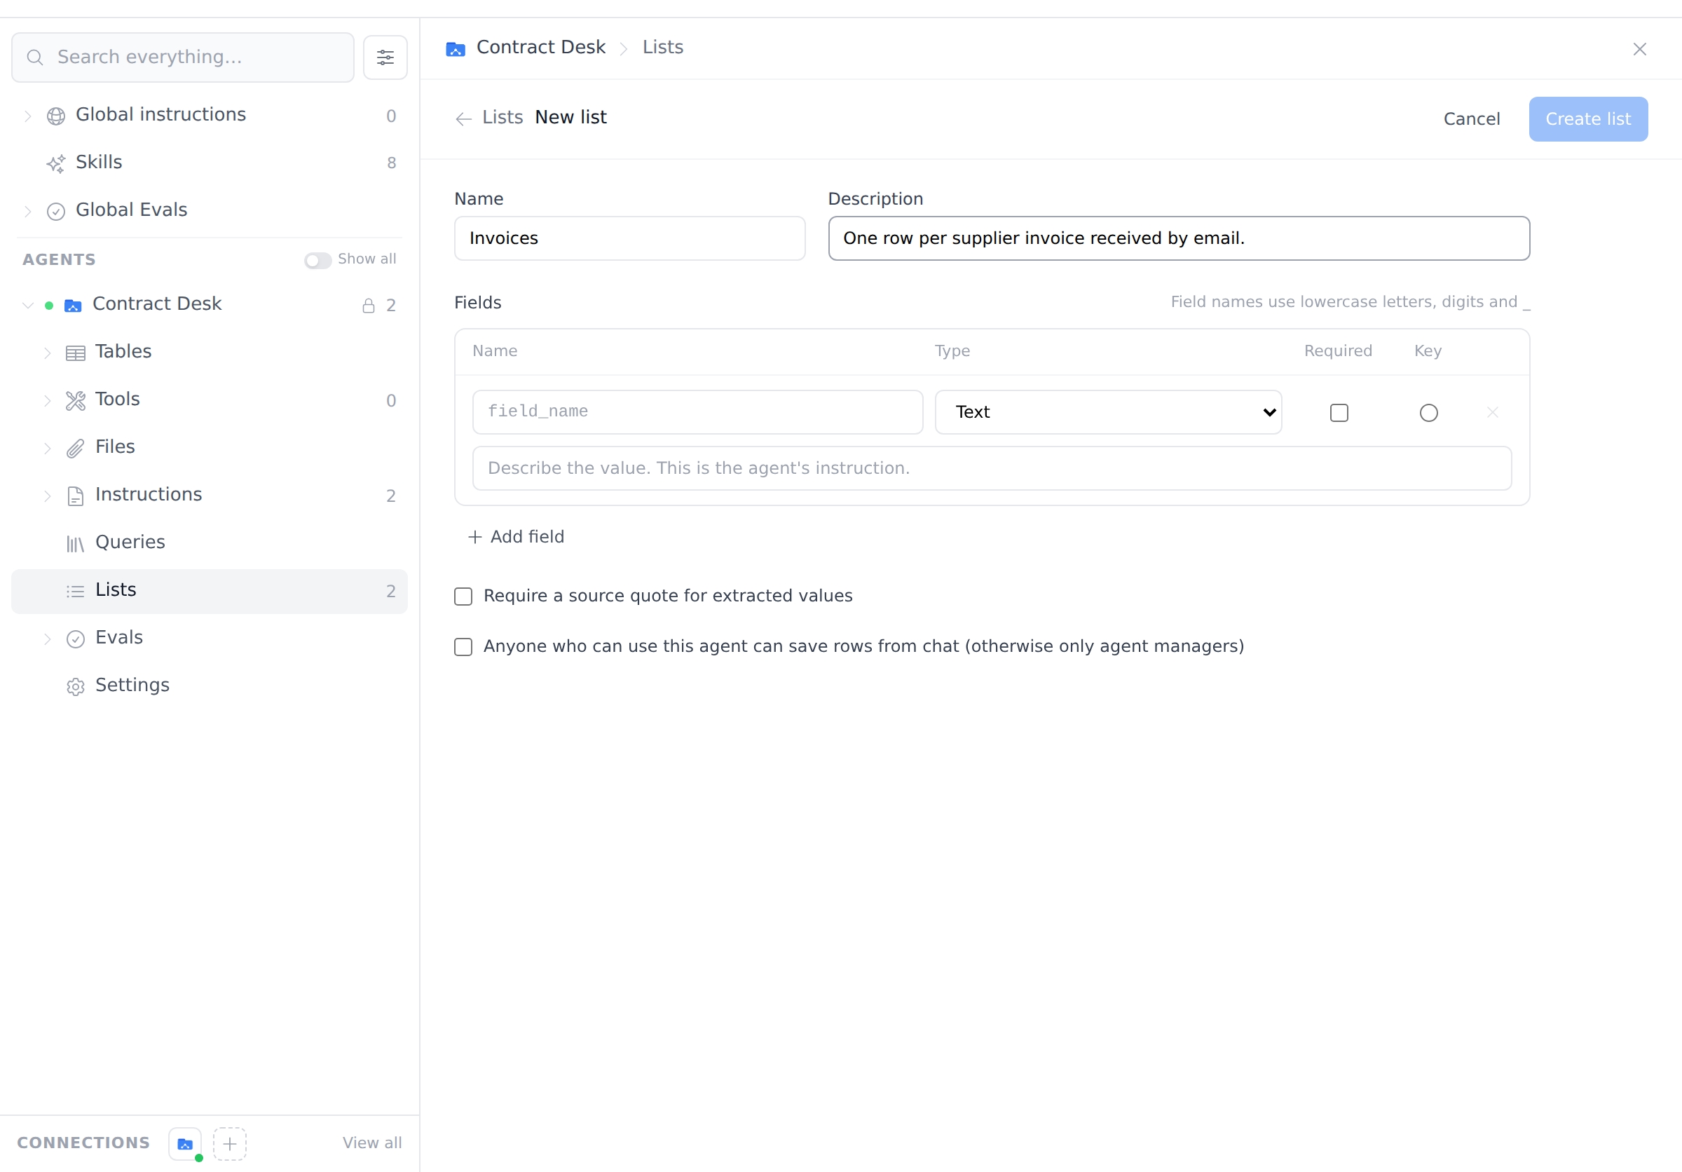Click the Instructions document icon

(76, 496)
